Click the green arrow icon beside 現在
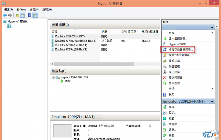 (62, 81)
